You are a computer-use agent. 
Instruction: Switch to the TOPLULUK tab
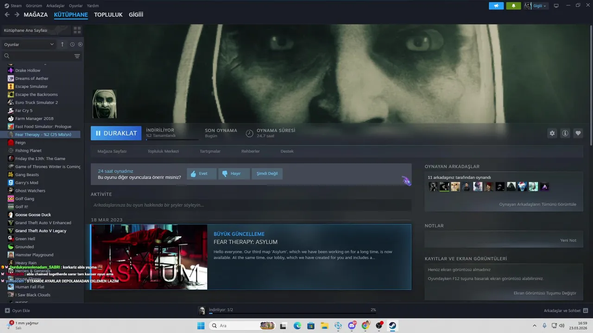click(108, 15)
